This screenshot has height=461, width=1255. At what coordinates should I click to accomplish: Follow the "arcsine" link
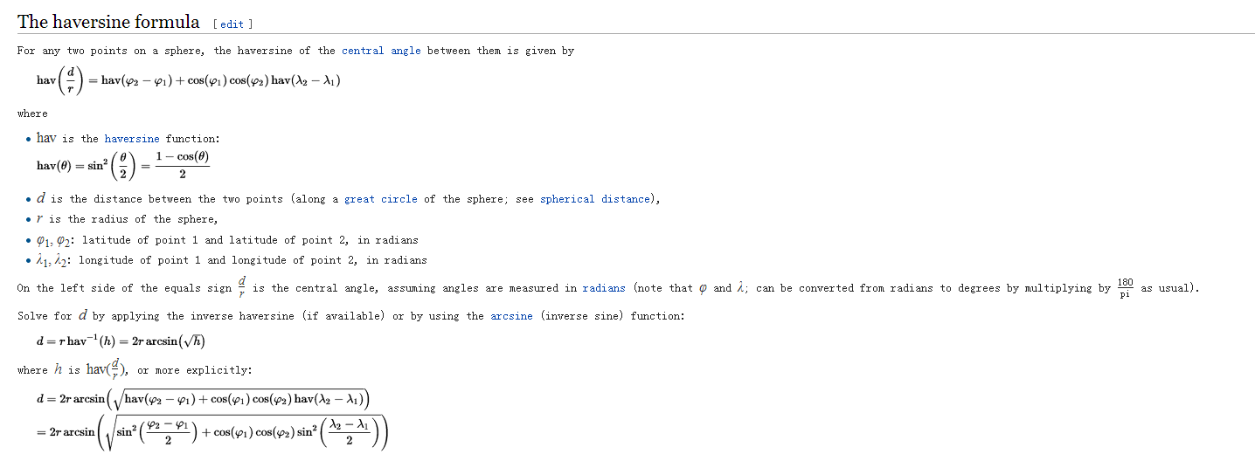tap(511, 316)
